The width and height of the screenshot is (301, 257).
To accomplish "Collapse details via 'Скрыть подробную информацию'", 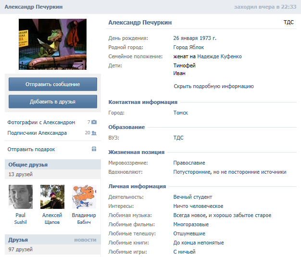I will tap(213, 87).
